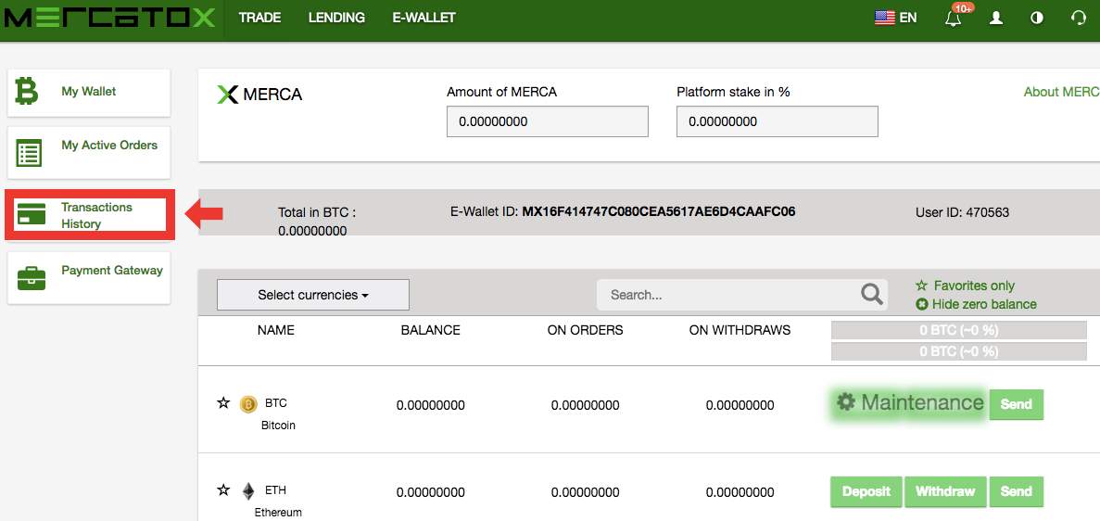1100x521 pixels.
Task: Click the Platform stake in % field
Action: [778, 121]
